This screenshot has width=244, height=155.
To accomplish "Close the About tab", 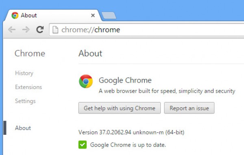I will point(93,15).
